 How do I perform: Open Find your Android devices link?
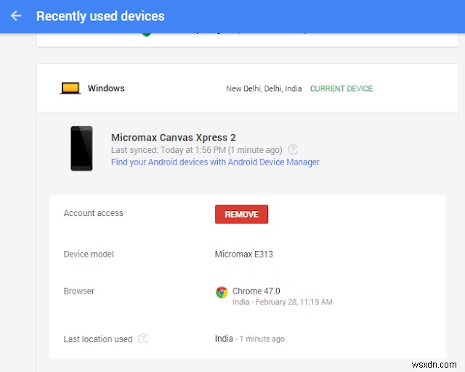pyautogui.click(x=215, y=162)
